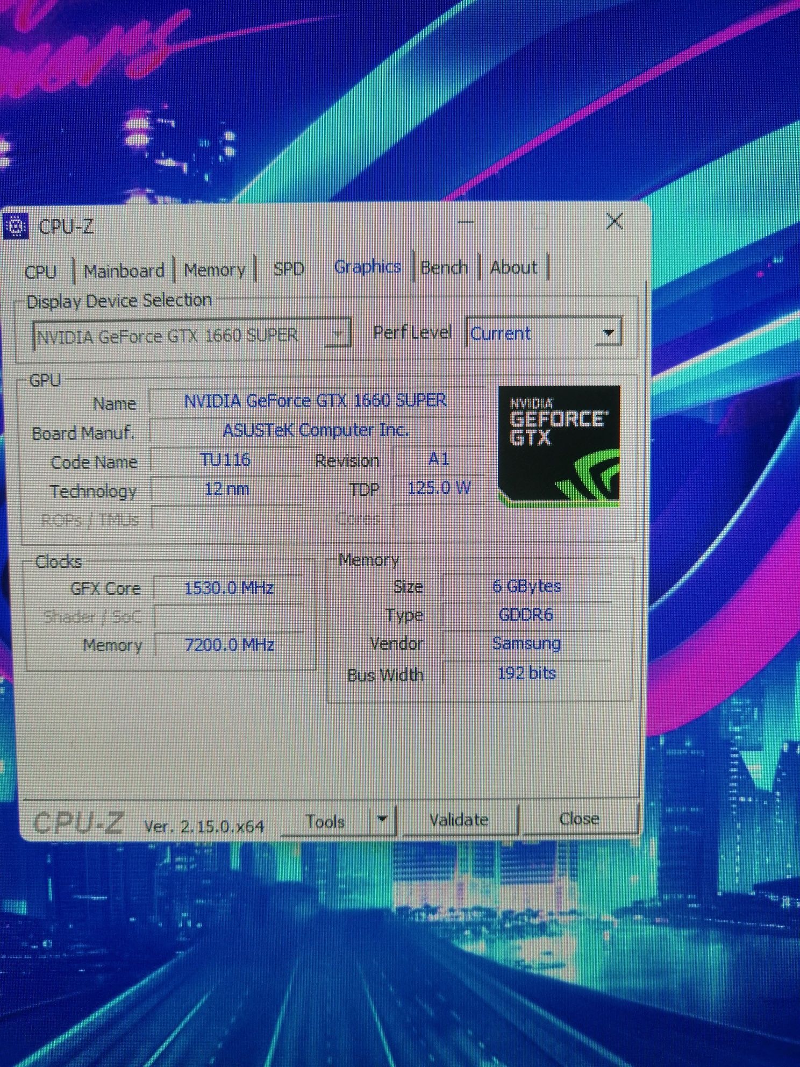Click the Bus Width label
The height and width of the screenshot is (1067, 800).
pos(385,675)
